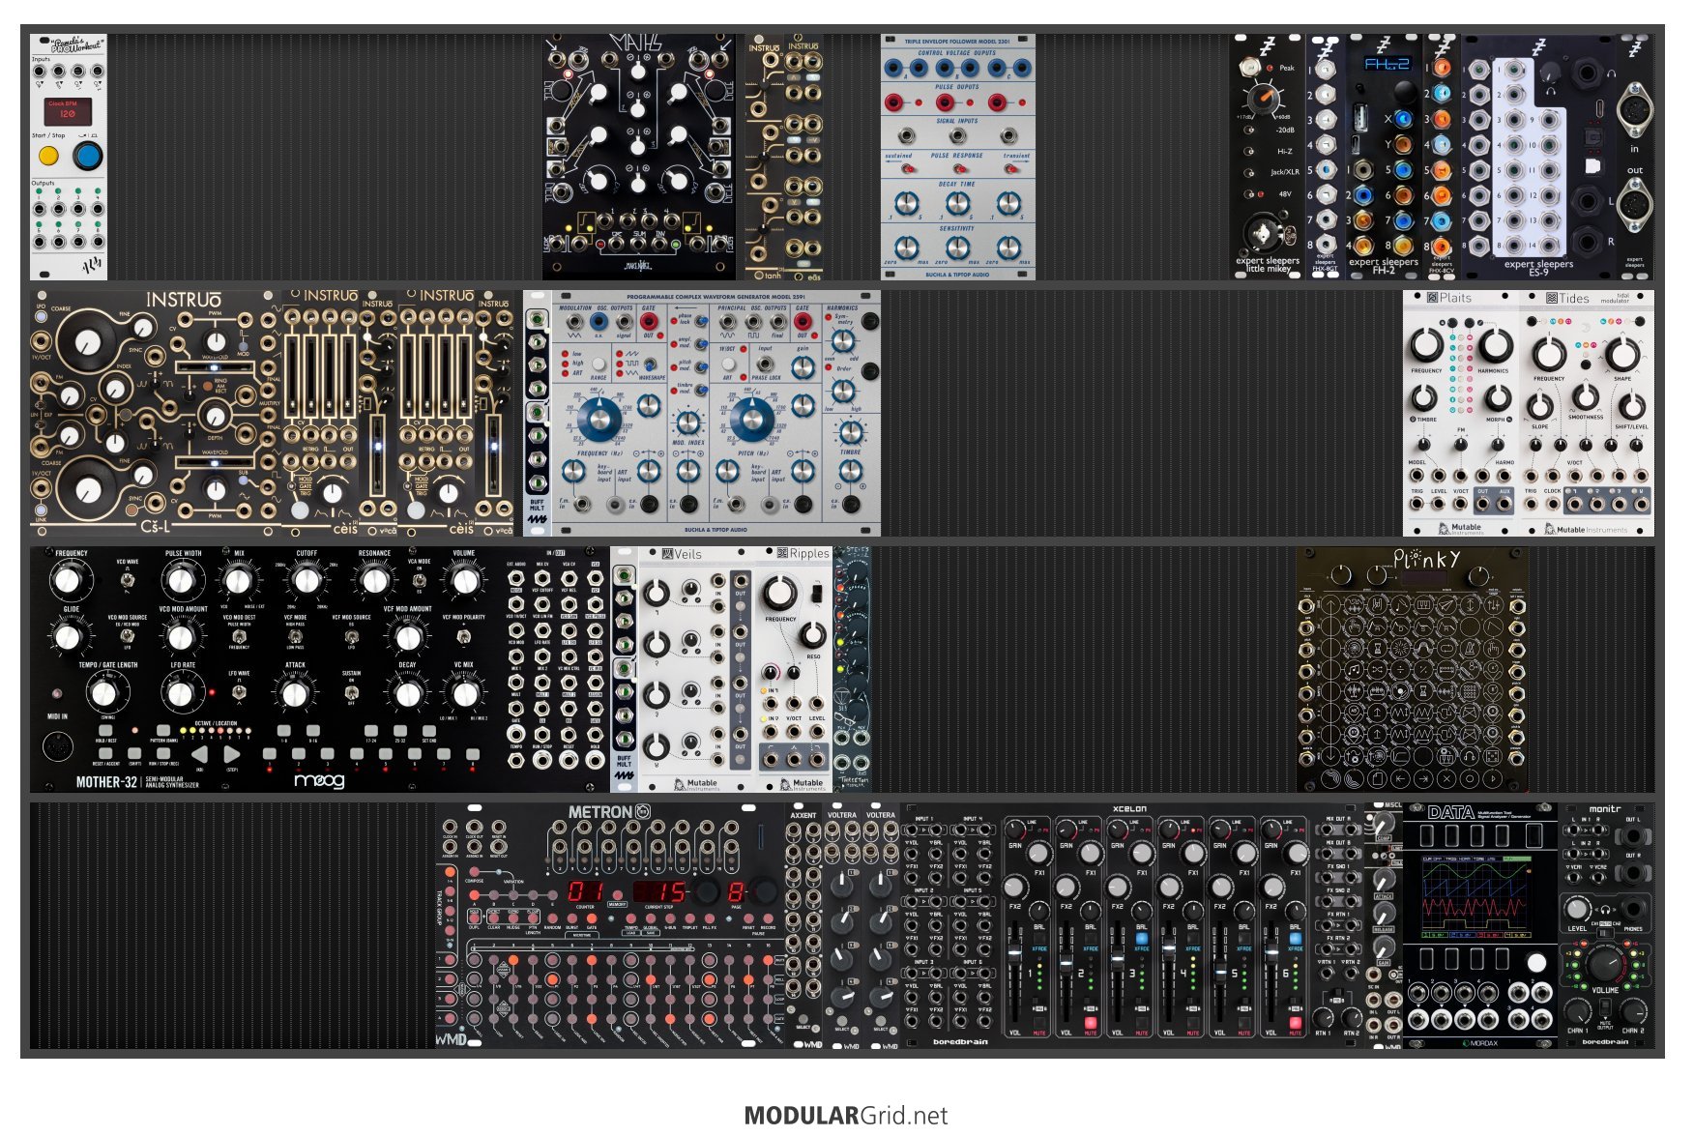Image resolution: width=1694 pixels, height=1136 pixels.
Task: Click the blue knob on Pamela's PRO Workout
Action: pos(87,156)
